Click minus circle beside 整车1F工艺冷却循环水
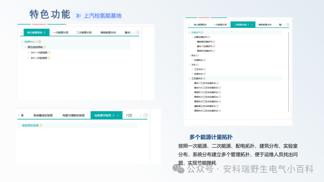 [217, 83]
